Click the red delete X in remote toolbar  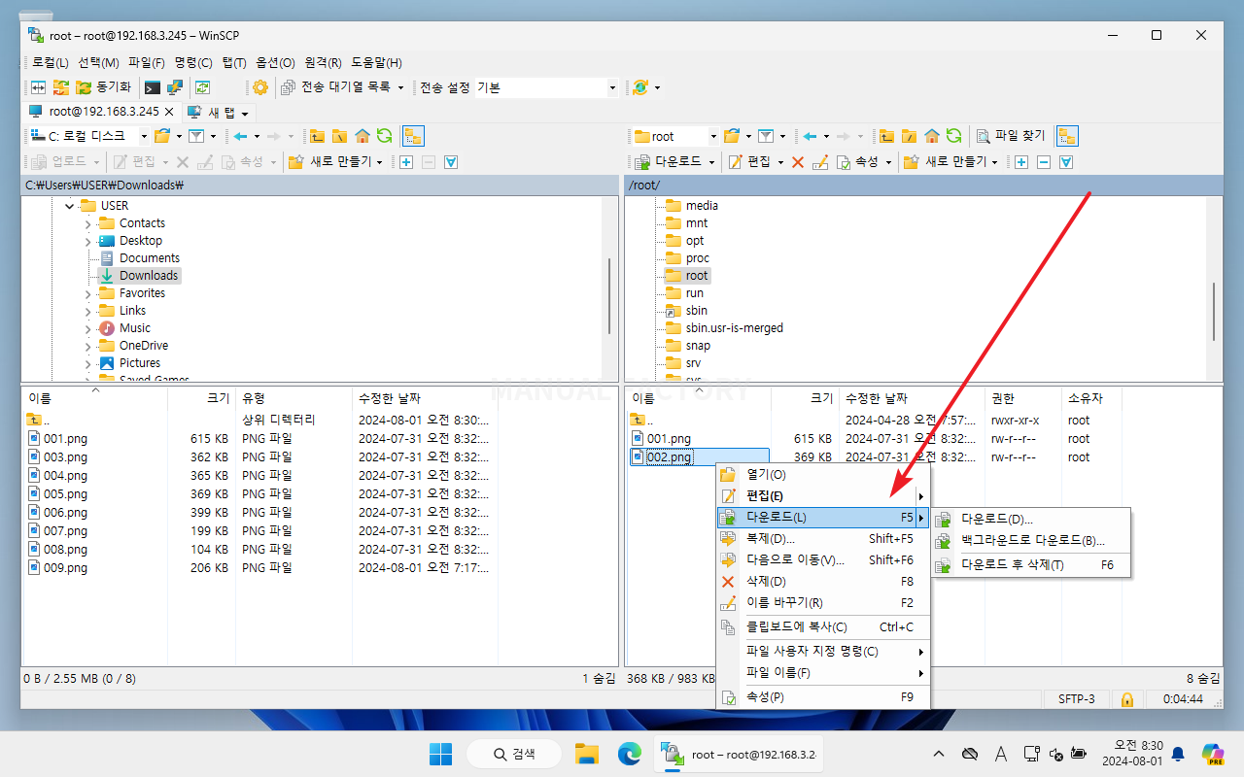point(798,162)
